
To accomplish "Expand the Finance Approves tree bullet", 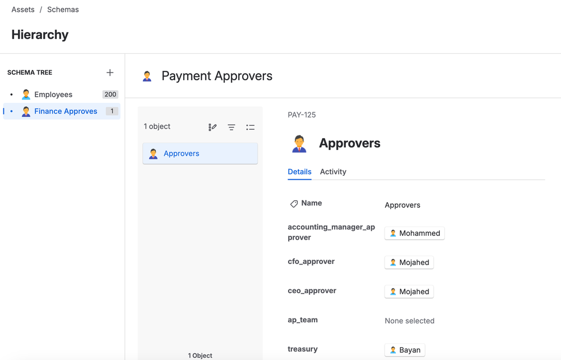I will click(11, 111).
